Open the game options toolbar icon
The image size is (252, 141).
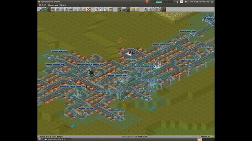coord(40,9)
